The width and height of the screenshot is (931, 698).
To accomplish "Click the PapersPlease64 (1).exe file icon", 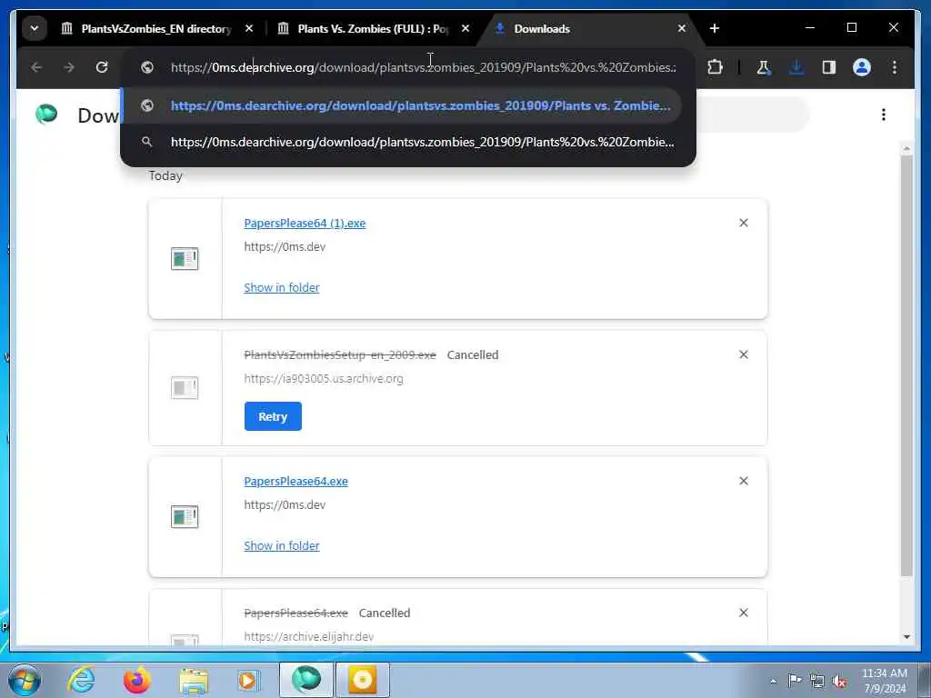I will coord(185,259).
